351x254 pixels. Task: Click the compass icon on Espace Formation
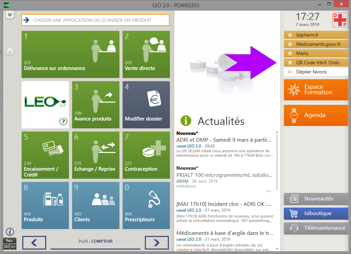[x=294, y=90]
